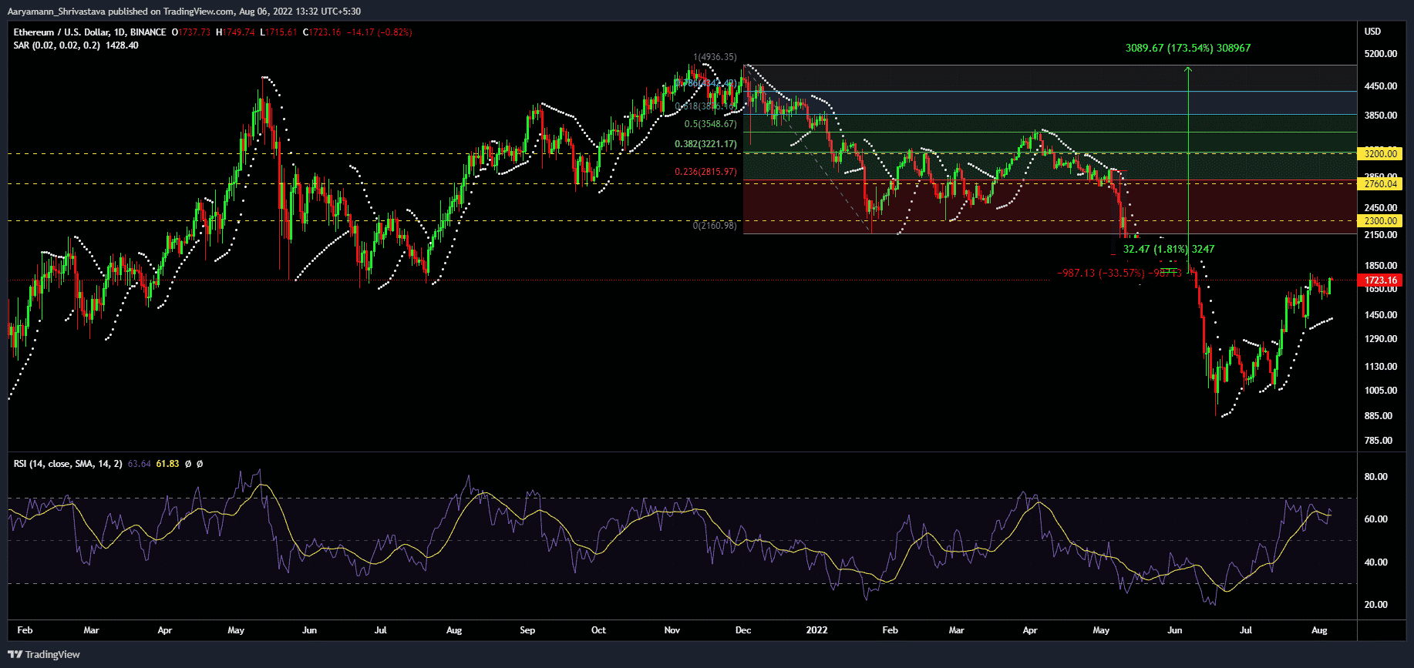Click the Nov label on the time axis

[672, 630]
